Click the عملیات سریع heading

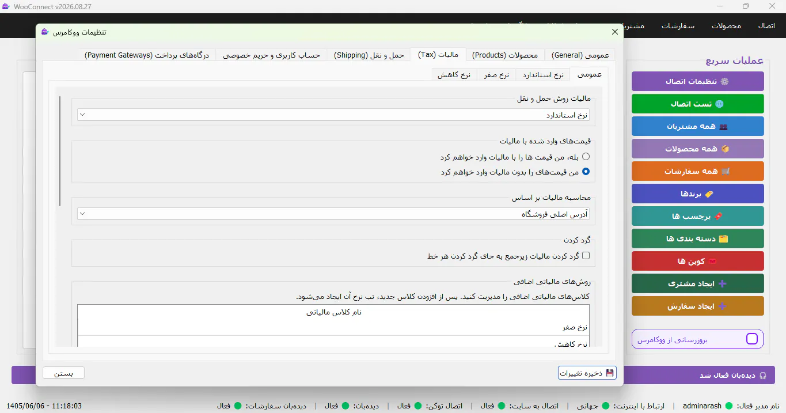pos(734,60)
